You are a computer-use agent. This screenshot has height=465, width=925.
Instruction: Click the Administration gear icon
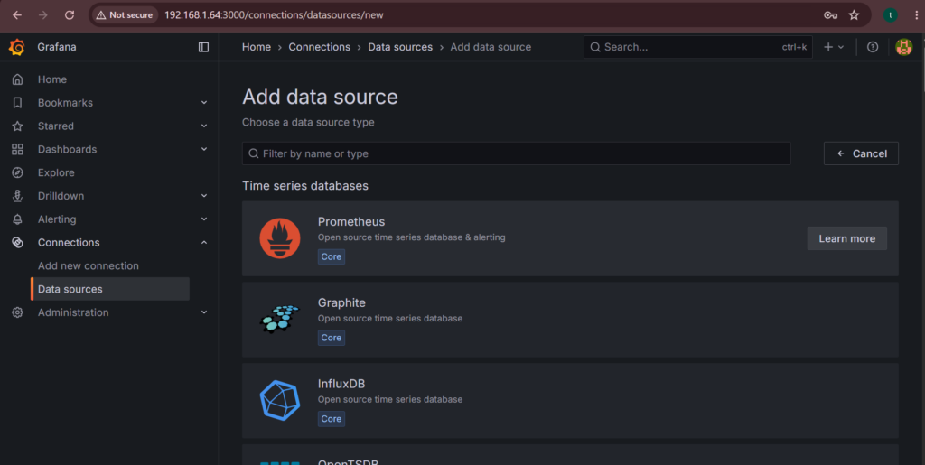tap(18, 312)
